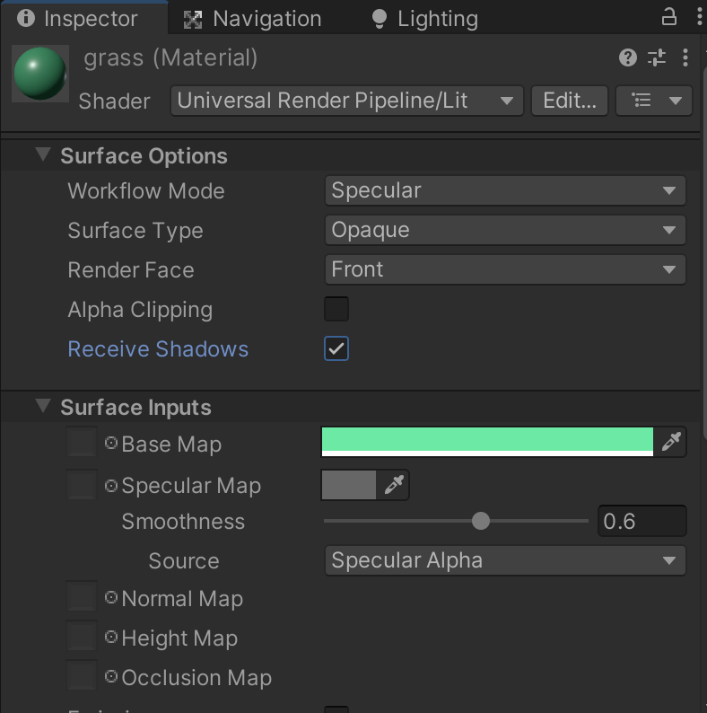The image size is (707, 713).
Task: Uncheck the Receive Shadows checkbox
Action: tap(336, 348)
